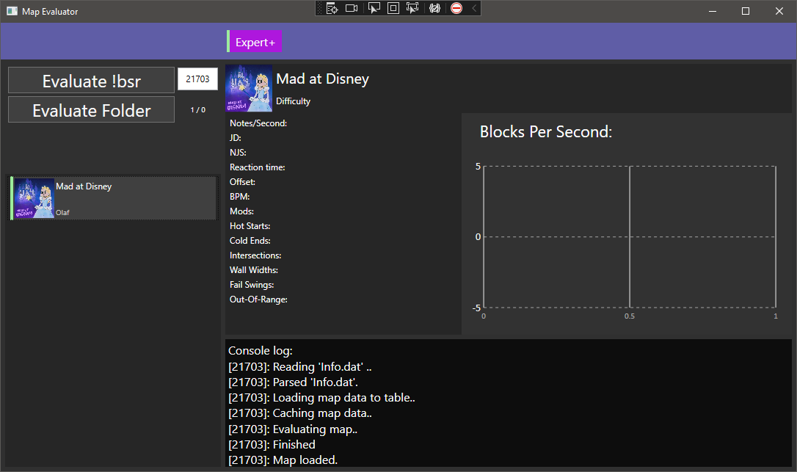The height and width of the screenshot is (472, 797).
Task: Click the Evaluate !bsr button
Action: [92, 80]
